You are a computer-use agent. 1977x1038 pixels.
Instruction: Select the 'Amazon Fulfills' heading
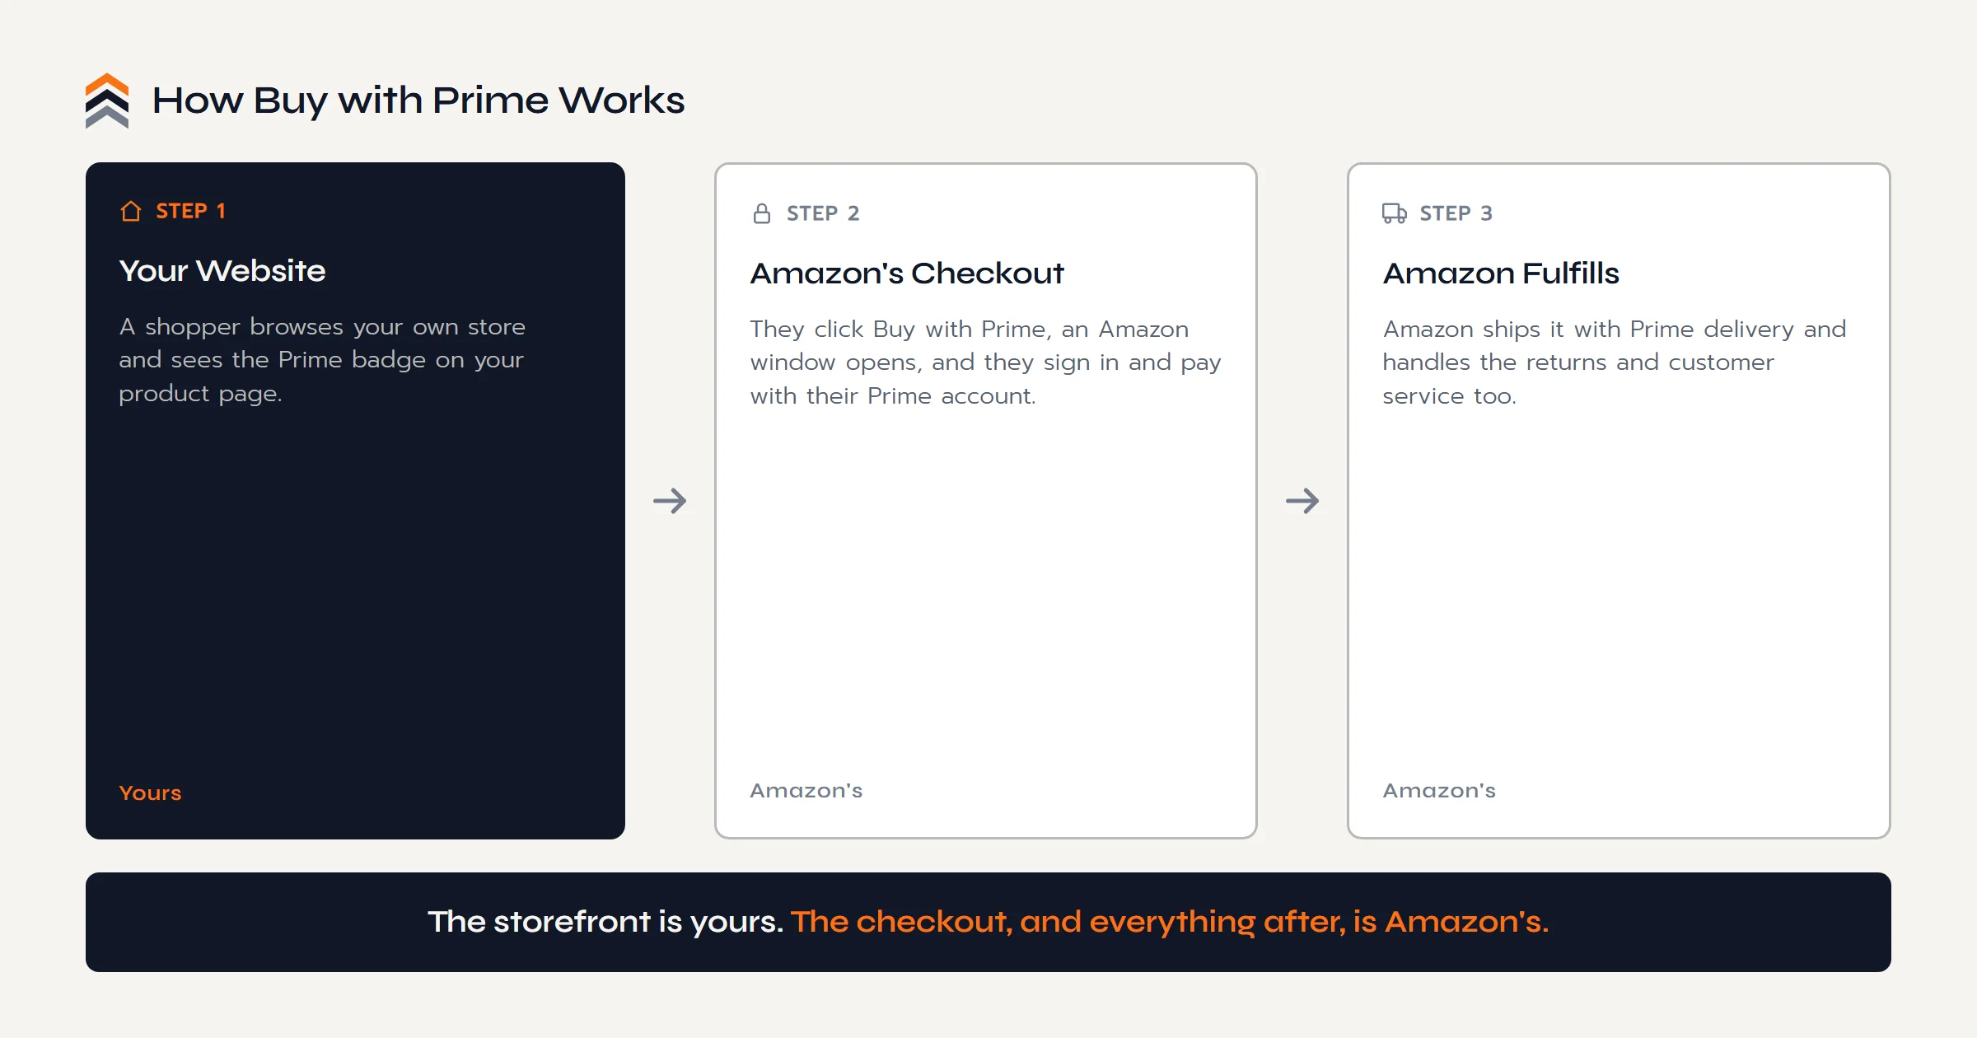pyautogui.click(x=1501, y=274)
